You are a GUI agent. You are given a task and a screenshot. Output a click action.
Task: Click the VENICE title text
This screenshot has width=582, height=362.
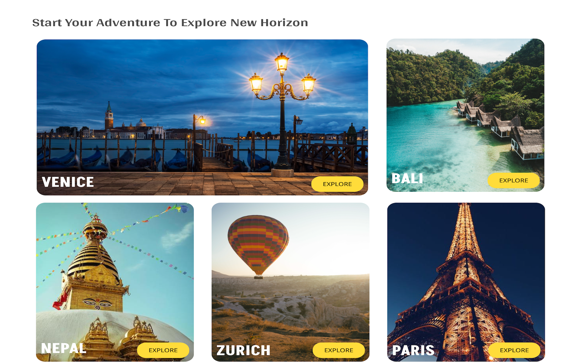point(68,182)
